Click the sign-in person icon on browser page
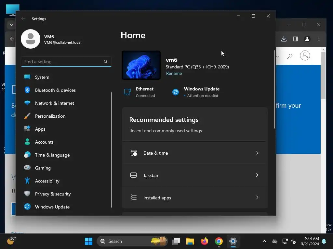 (x=305, y=55)
